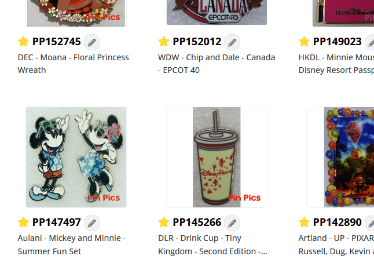This screenshot has width=374, height=267.
Task: Open the Drink Cup pin thumbnail
Action: pos(217,157)
